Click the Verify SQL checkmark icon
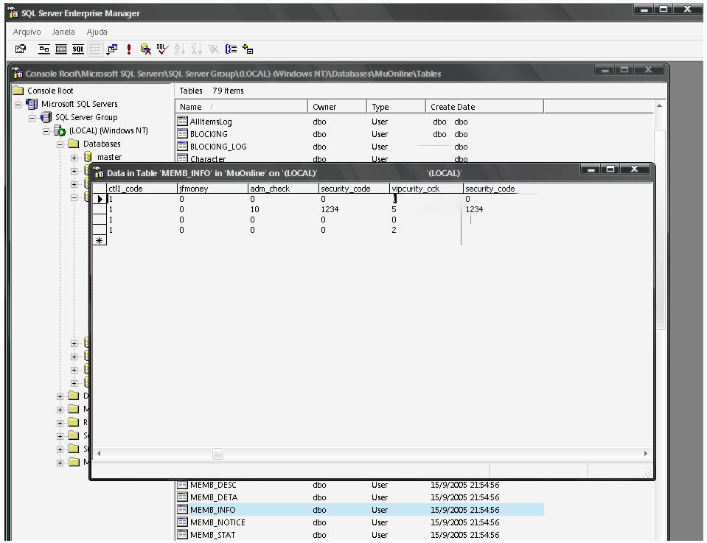The image size is (707, 543). coord(163,49)
